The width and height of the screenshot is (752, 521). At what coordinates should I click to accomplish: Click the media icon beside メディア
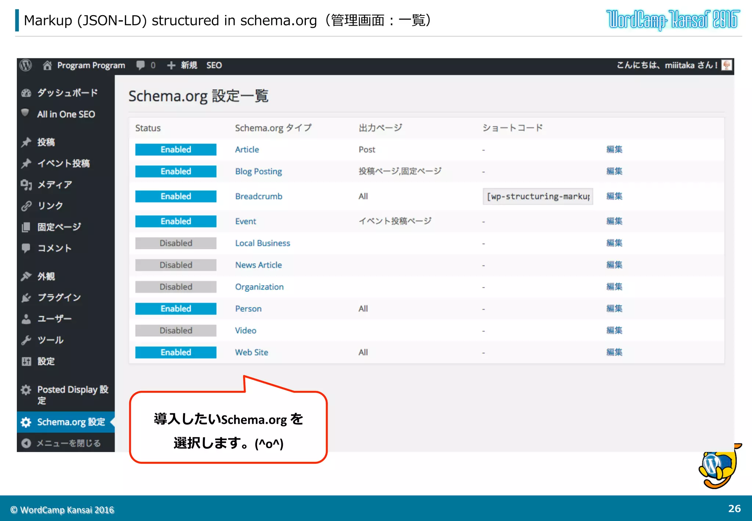(26, 185)
